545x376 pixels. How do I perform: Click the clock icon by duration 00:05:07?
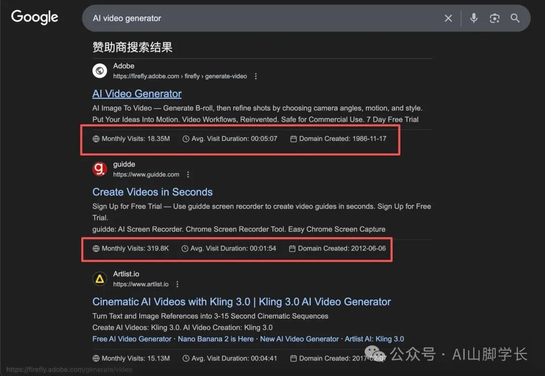pos(186,138)
